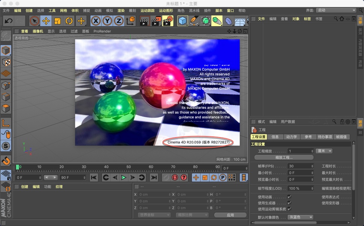Open the 运动图形 menu
The width and height of the screenshot is (364, 226).
pos(166,10)
